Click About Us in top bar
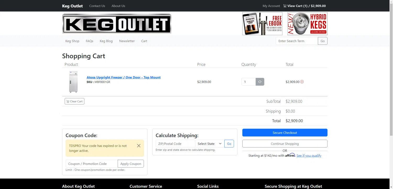 click(118, 6)
